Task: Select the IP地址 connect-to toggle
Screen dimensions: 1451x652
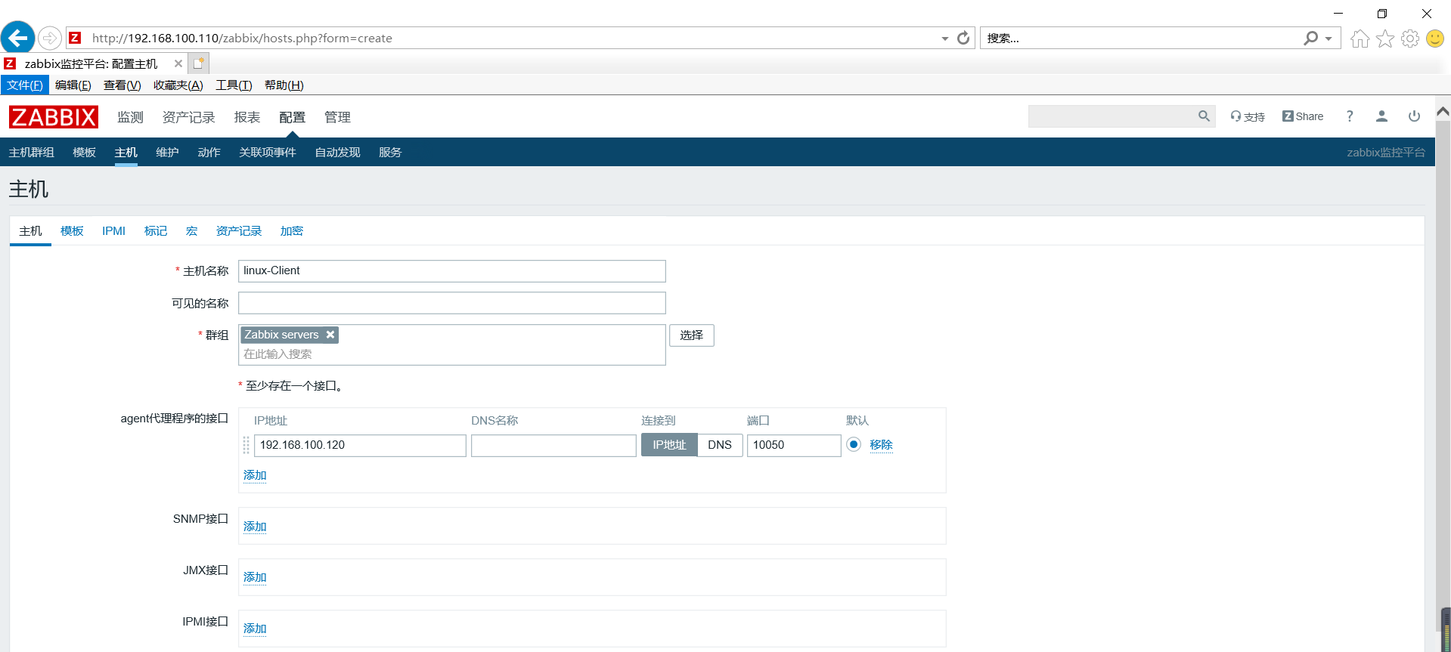Action: point(669,445)
